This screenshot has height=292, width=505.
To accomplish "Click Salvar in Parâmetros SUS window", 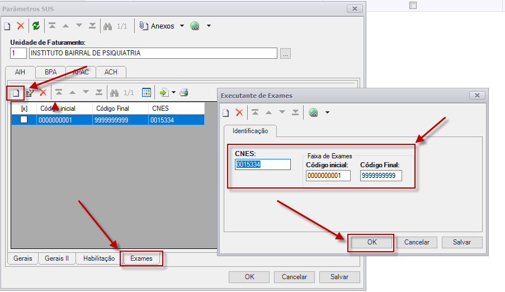I will tap(339, 277).
